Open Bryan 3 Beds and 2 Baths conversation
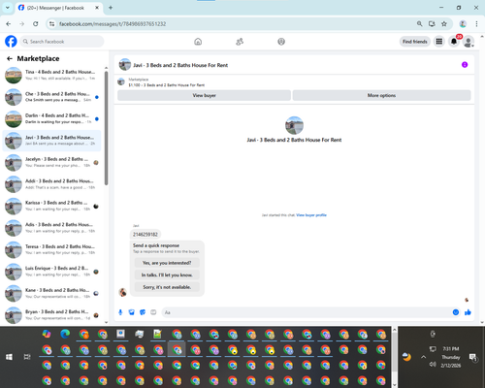Image resolution: width=485 pixels, height=388 pixels. (51, 314)
